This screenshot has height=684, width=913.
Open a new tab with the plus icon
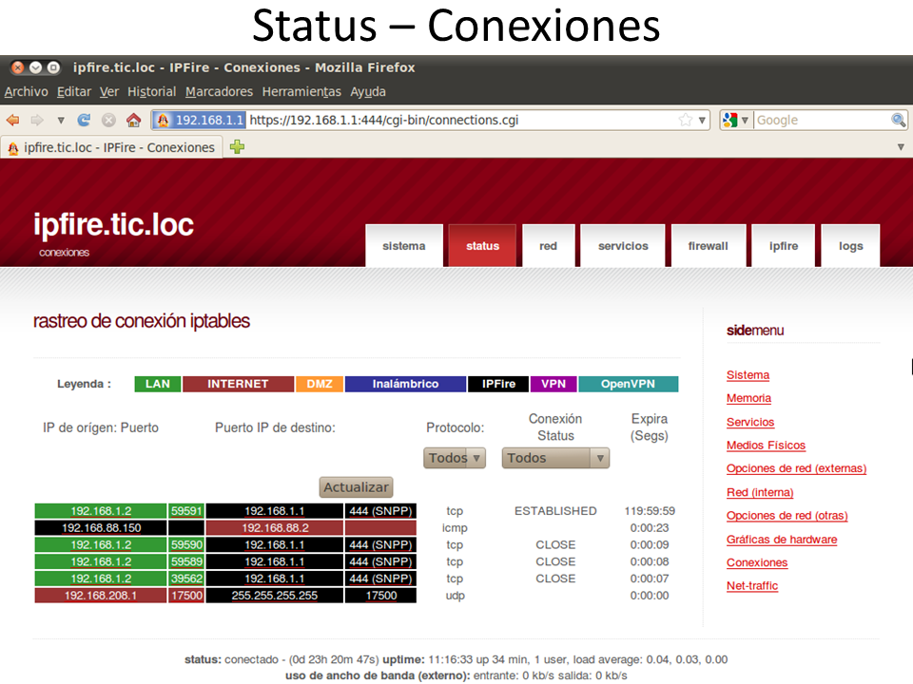coord(237,147)
